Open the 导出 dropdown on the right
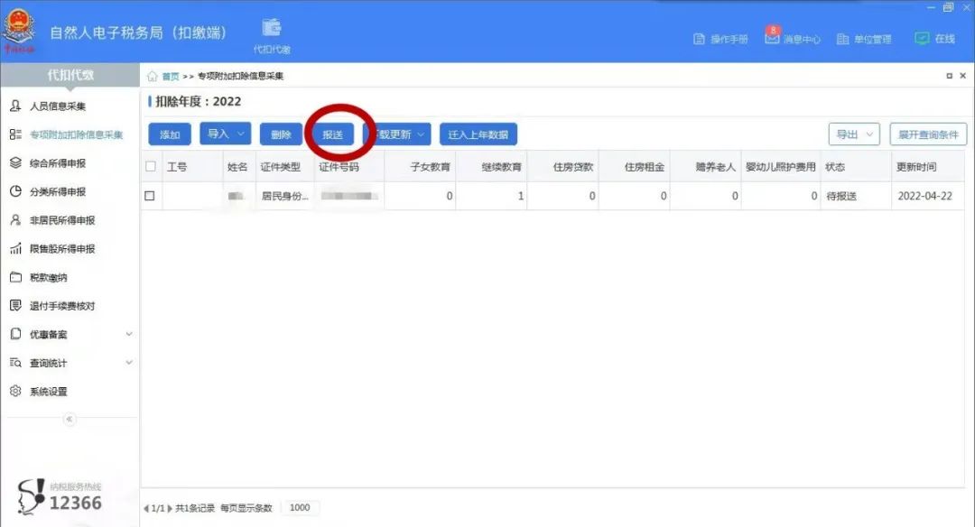The height and width of the screenshot is (527, 975). point(854,134)
